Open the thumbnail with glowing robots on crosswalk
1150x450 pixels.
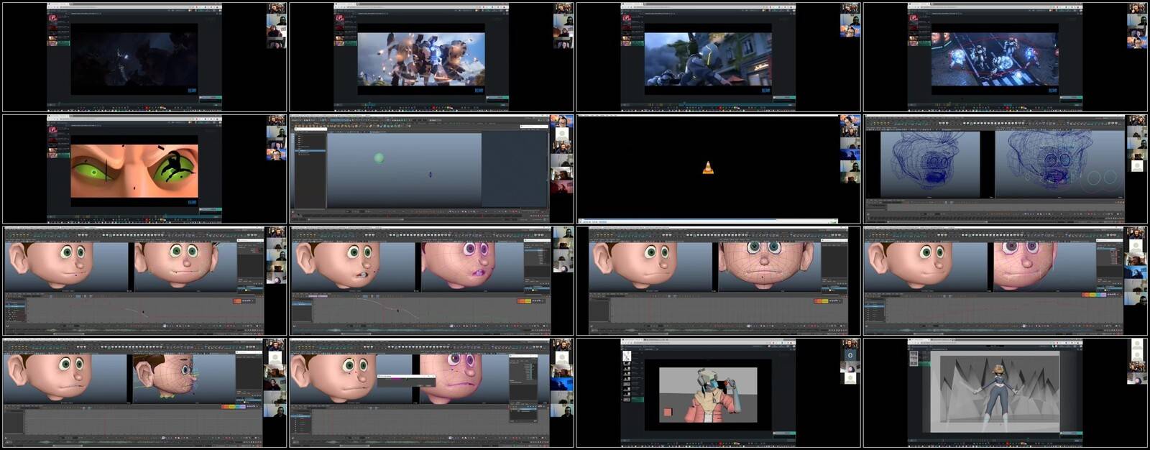pyautogui.click(x=1006, y=57)
